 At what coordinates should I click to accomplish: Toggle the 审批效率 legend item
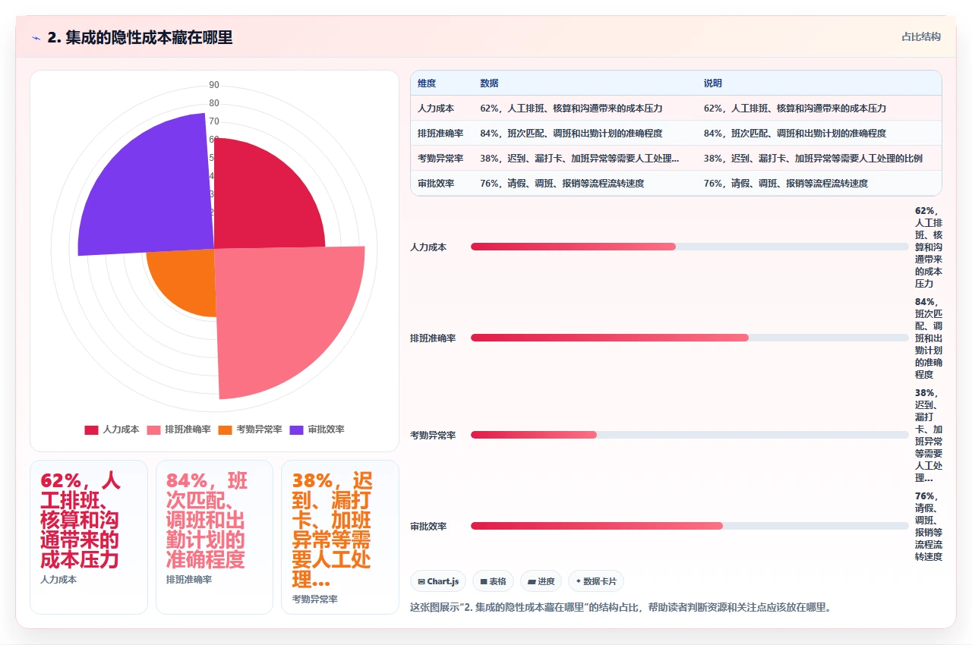[x=317, y=429]
